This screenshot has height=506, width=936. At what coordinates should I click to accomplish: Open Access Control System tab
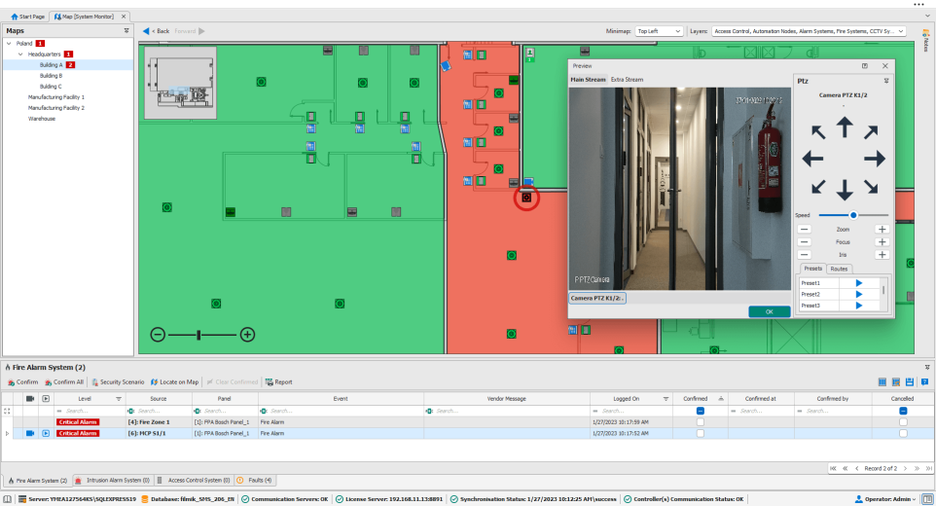pyautogui.click(x=194, y=481)
